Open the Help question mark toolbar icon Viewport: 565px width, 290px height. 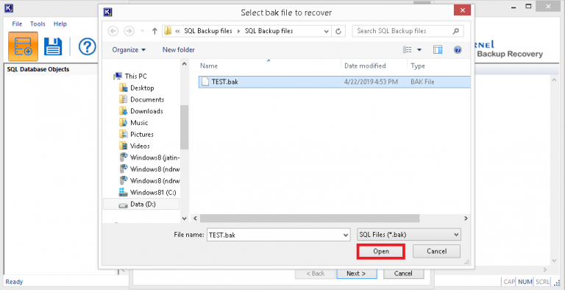(x=88, y=46)
